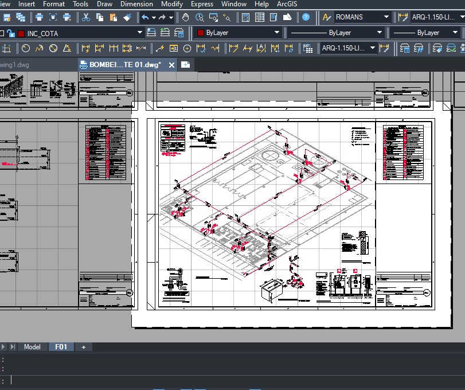
Task: Open the Plot (printer) tool
Action: coord(40,17)
